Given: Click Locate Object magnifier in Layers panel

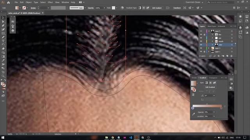Looking at the screenshot, I should coord(214,56).
